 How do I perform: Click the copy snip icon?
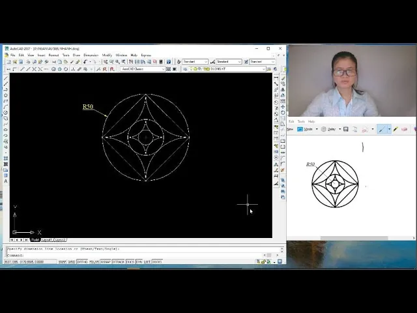(354, 129)
